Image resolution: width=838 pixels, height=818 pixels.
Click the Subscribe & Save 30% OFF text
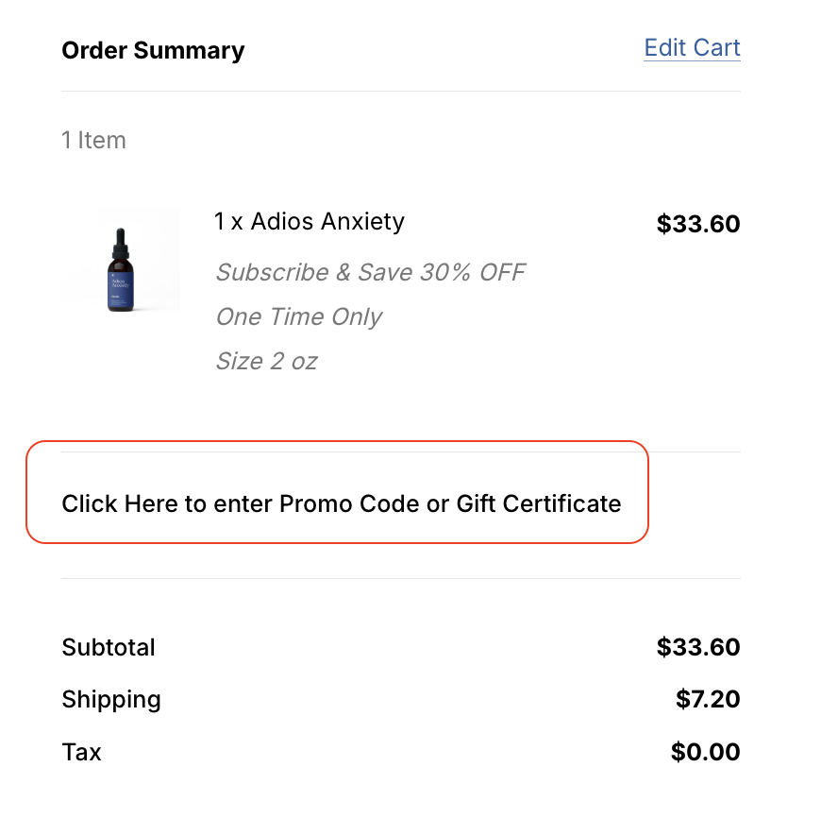tap(370, 273)
